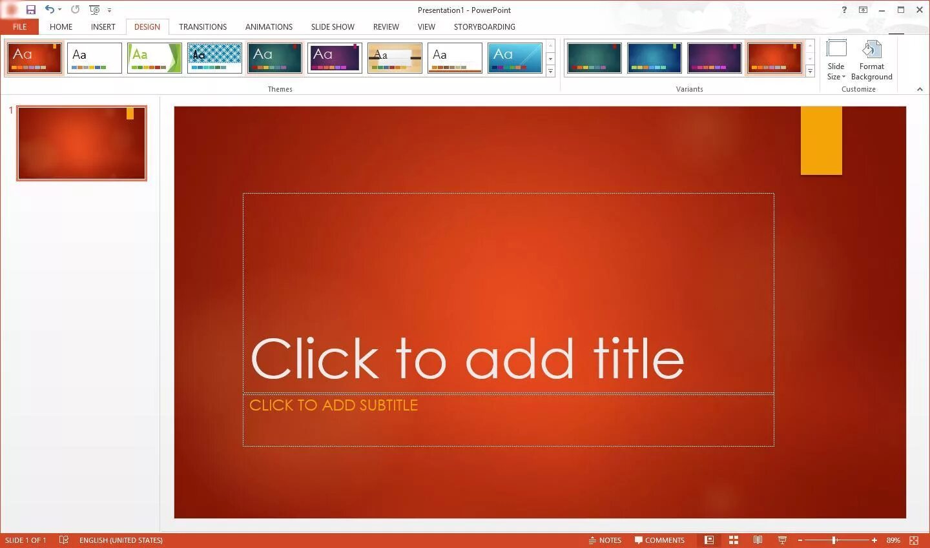
Task: Switch to Slide Sorter view icon
Action: pos(734,540)
